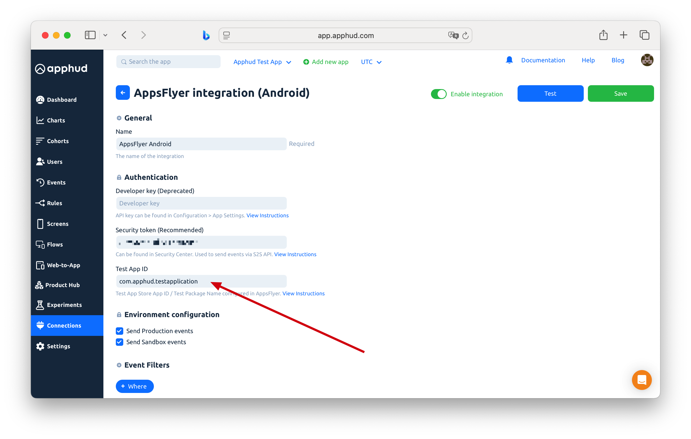Open a new browser tab
This screenshot has width=691, height=439.
(623, 35)
